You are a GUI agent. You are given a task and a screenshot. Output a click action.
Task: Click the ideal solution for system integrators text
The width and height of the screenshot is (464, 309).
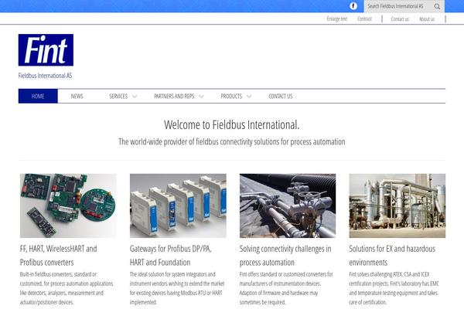point(177,288)
